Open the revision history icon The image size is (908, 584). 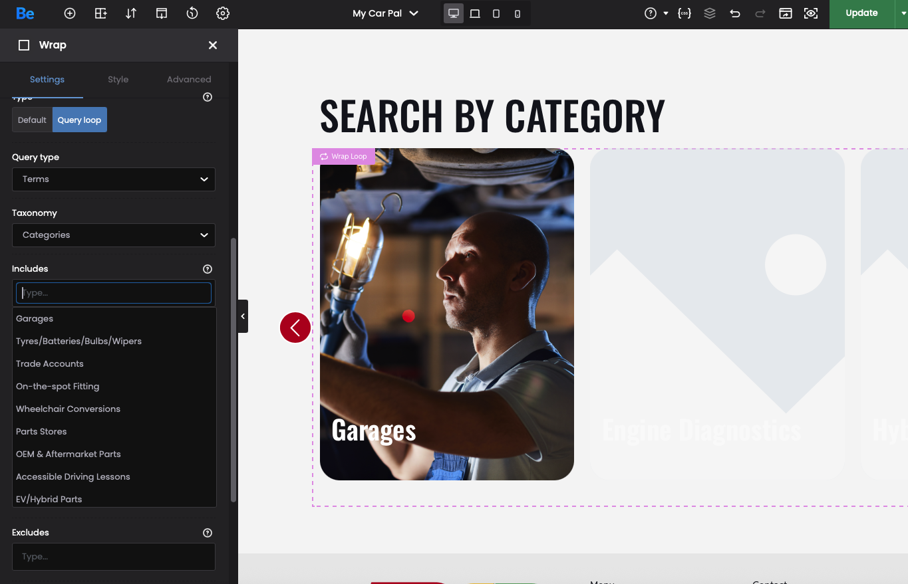(x=192, y=13)
